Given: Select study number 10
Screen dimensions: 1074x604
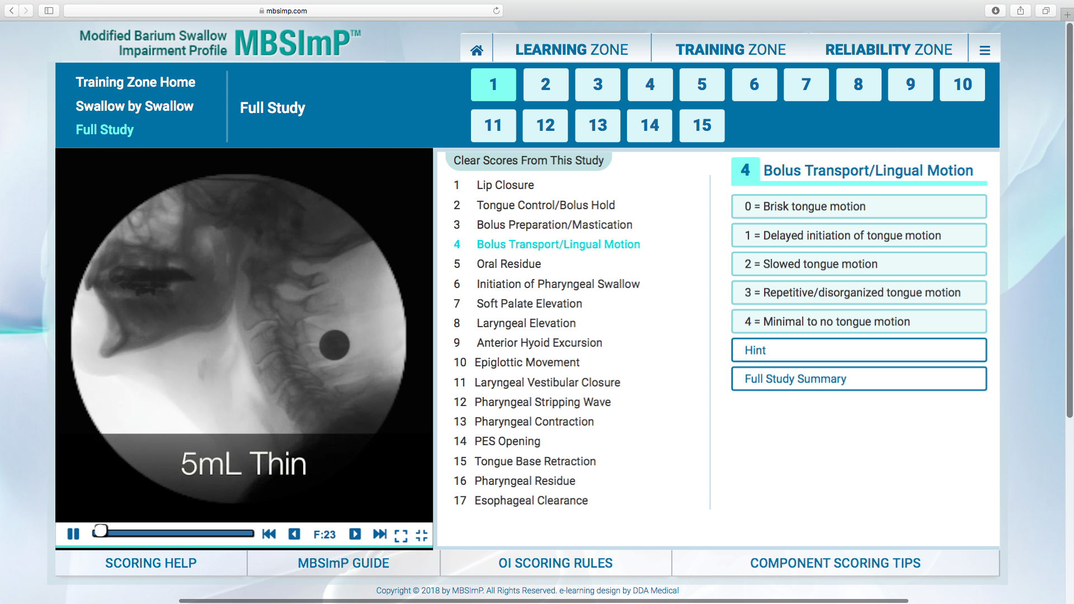Looking at the screenshot, I should click(x=962, y=84).
